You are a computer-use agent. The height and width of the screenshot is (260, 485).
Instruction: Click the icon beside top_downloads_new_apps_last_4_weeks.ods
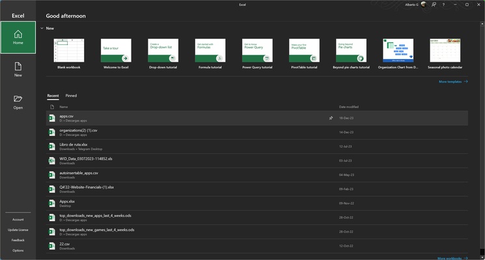click(x=52, y=217)
